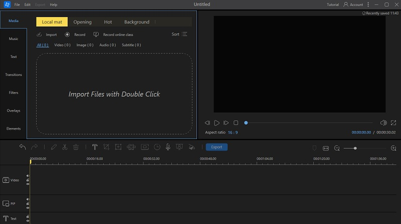401x224 pixels.
Task: Select the Split scissors tool
Action: [65, 147]
